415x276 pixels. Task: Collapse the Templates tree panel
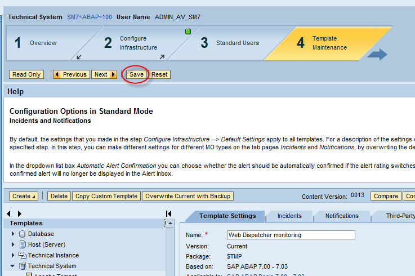tap(168, 213)
